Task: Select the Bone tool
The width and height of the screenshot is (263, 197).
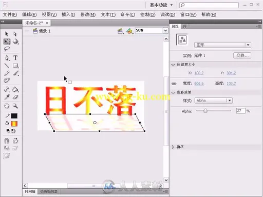Action: 7,89
